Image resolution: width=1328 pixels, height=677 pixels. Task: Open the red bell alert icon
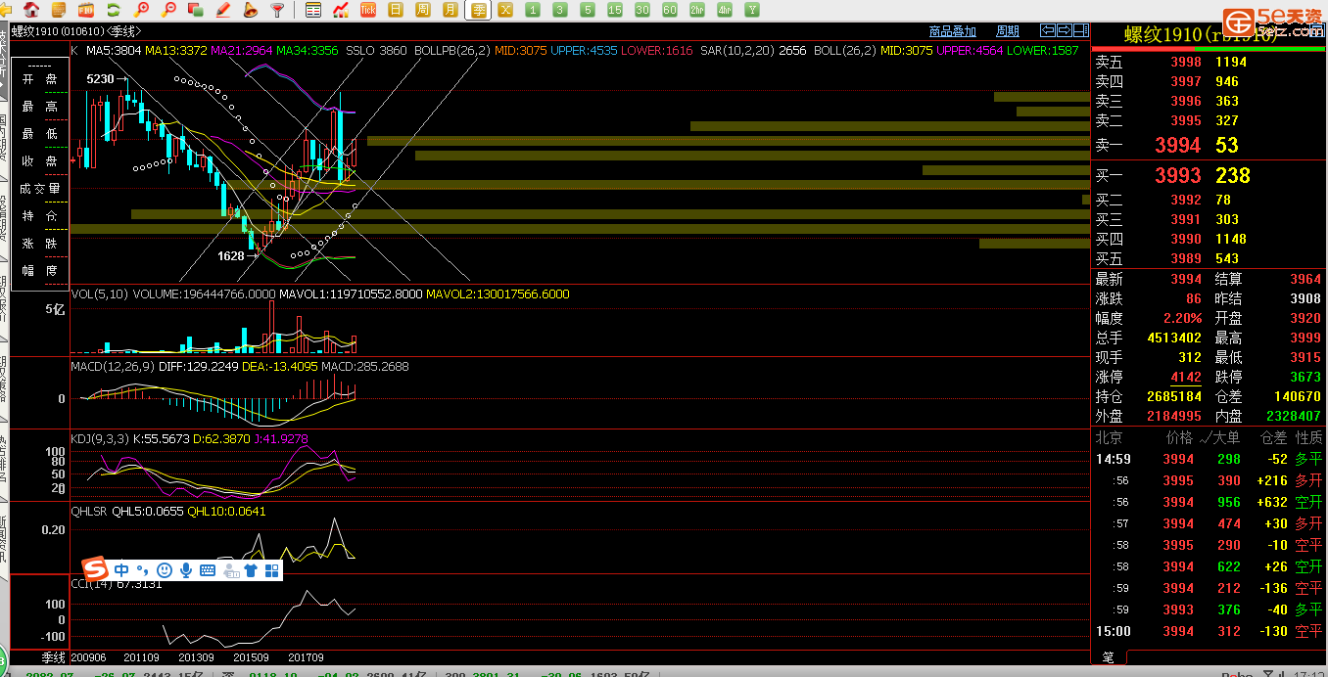click(251, 10)
